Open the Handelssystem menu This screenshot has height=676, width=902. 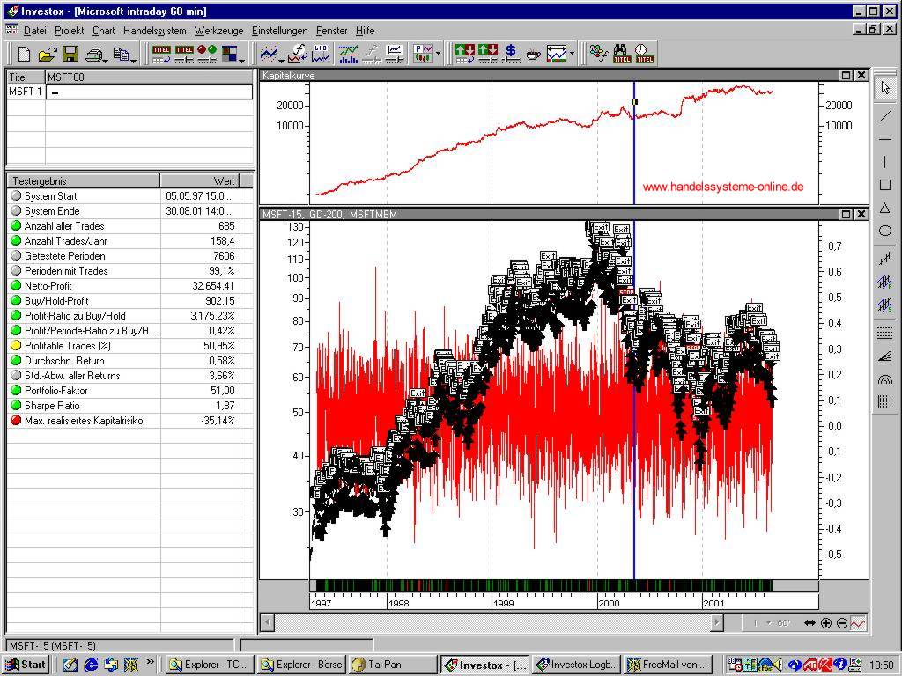(155, 31)
